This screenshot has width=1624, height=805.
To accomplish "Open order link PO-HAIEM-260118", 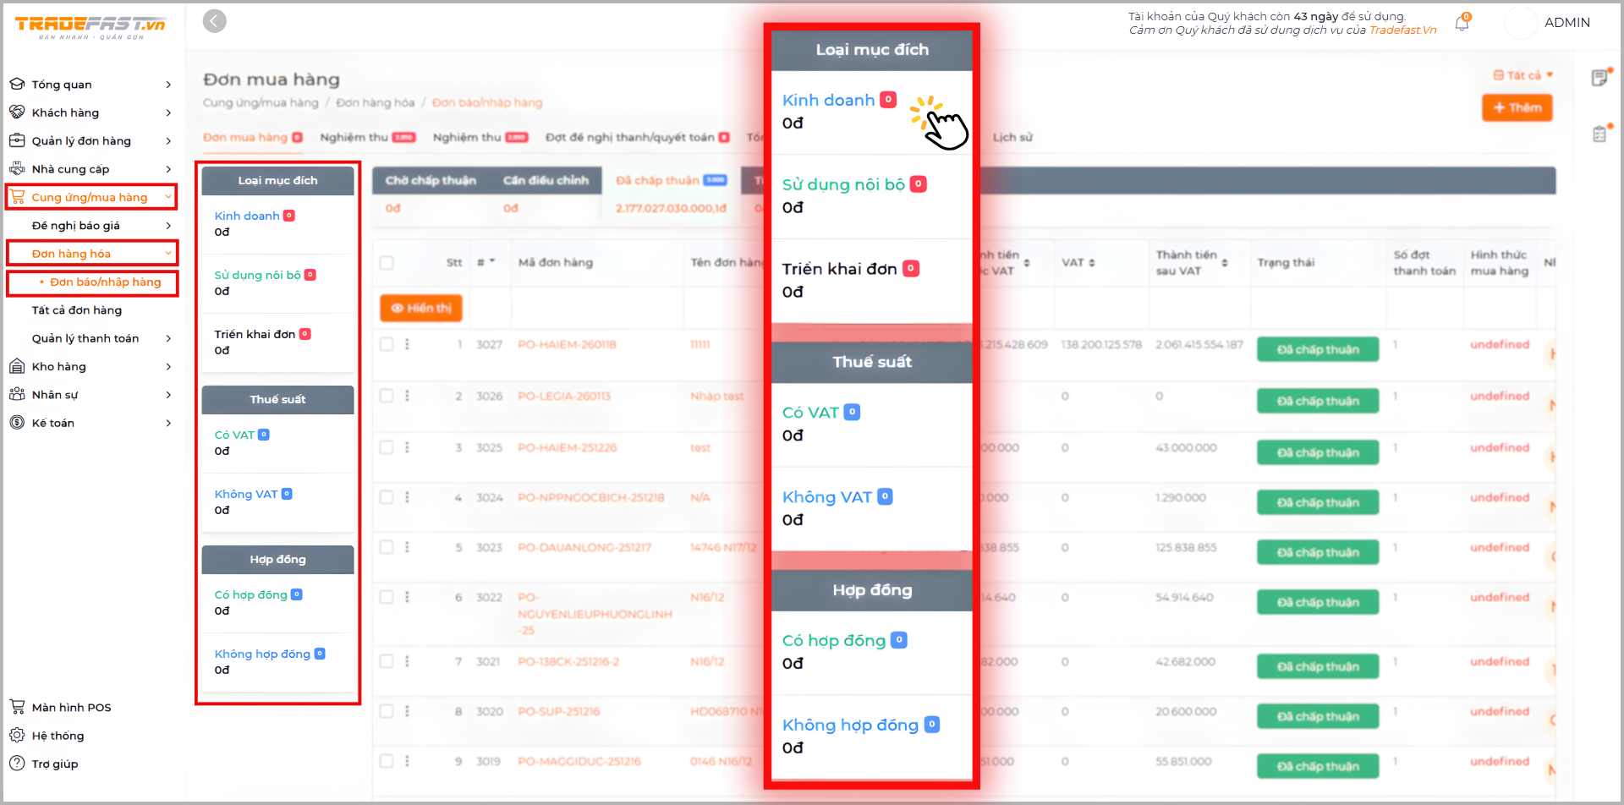I will click(x=567, y=344).
